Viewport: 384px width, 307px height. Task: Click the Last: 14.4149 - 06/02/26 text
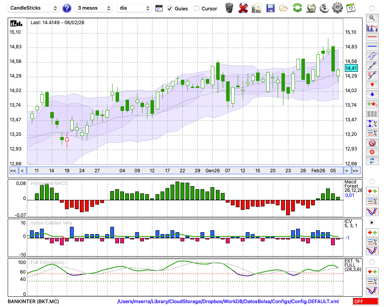point(58,23)
